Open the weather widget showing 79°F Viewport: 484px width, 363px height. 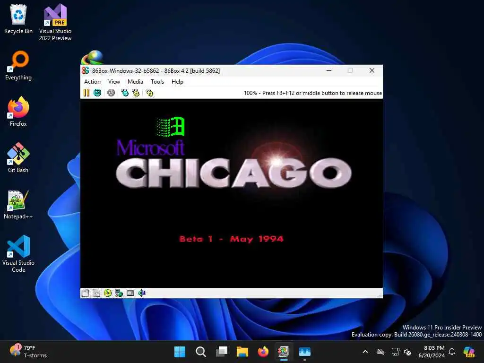pos(28,352)
